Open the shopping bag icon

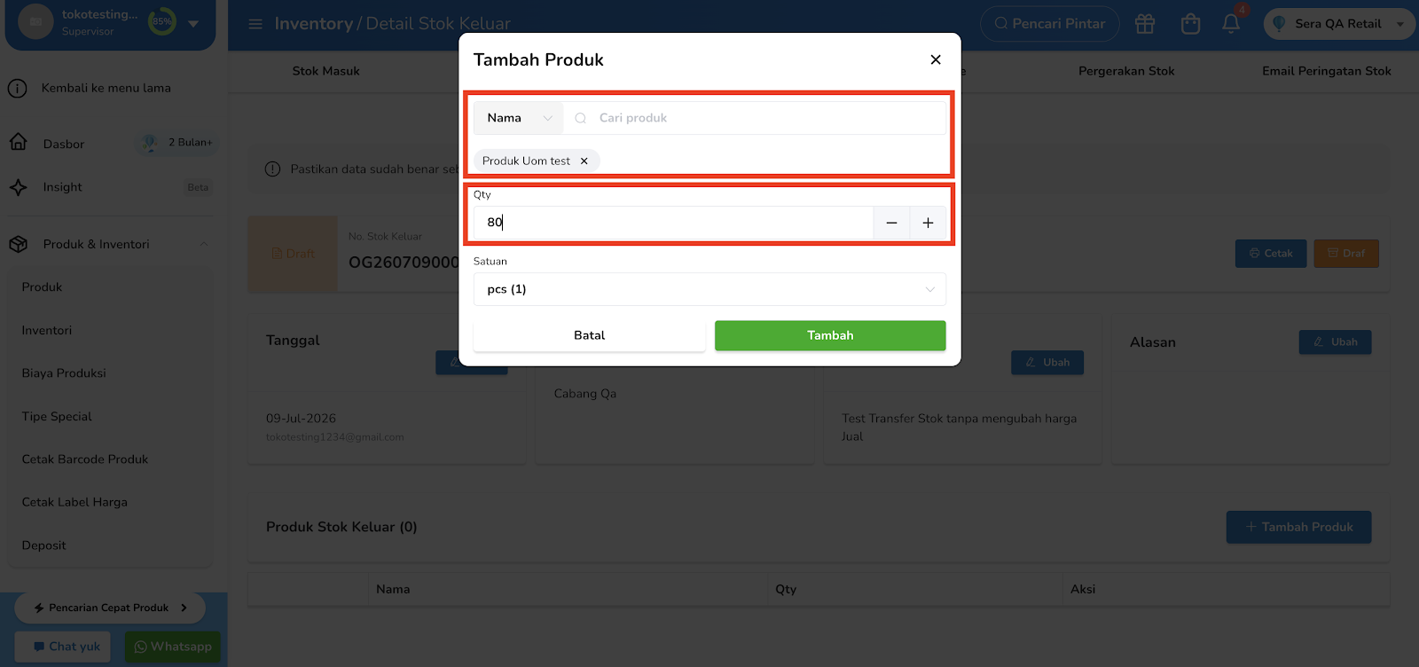[1190, 24]
